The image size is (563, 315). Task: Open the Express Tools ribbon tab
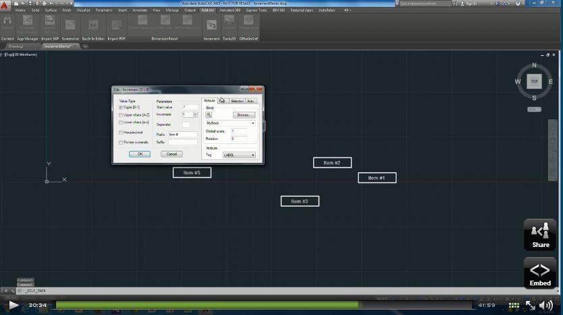[256, 10]
